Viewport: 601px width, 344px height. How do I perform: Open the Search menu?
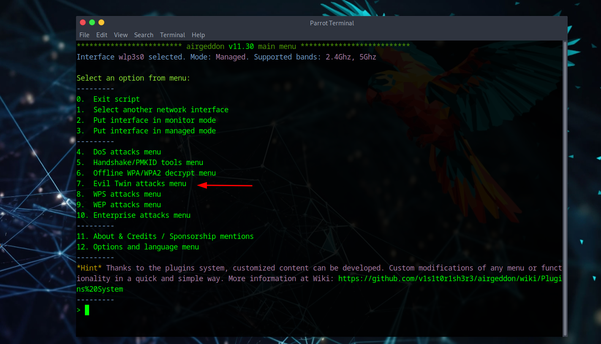[144, 35]
